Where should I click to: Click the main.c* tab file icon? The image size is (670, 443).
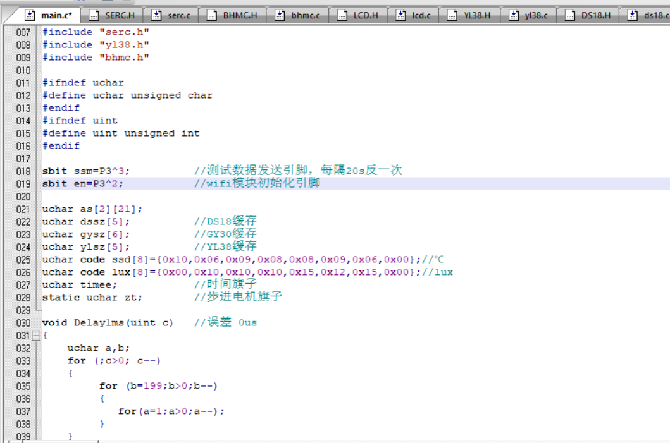coord(29,15)
